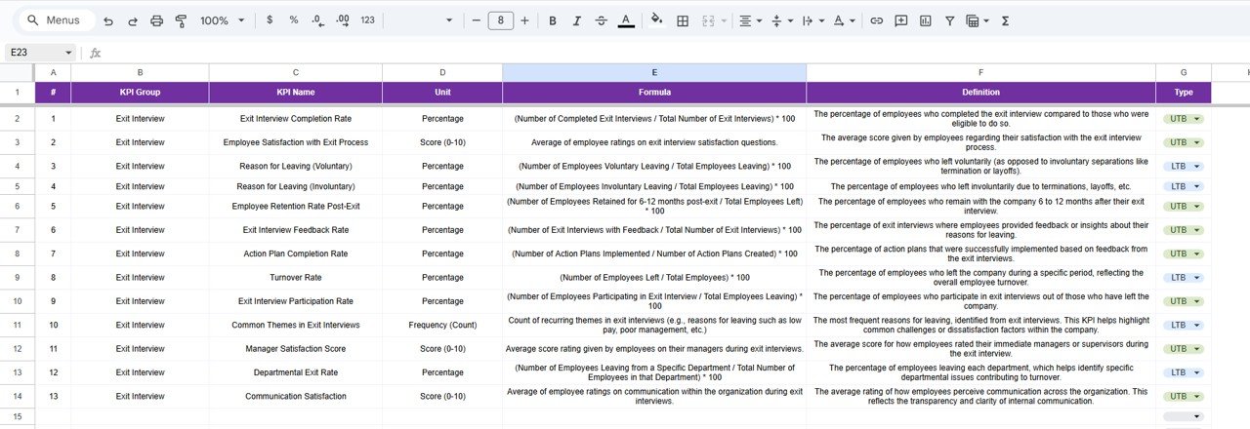
Task: Click the Formula header cell
Action: pyautogui.click(x=654, y=93)
